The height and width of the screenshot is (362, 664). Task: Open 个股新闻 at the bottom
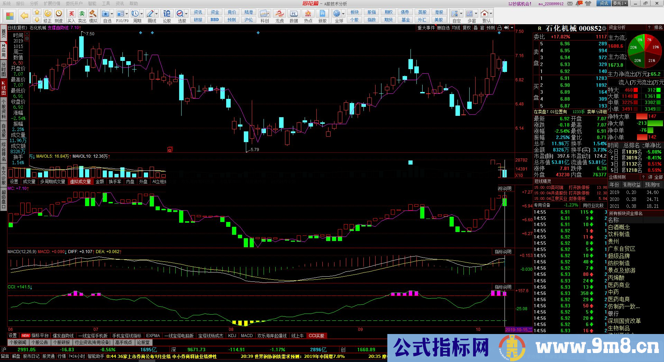click(18, 342)
